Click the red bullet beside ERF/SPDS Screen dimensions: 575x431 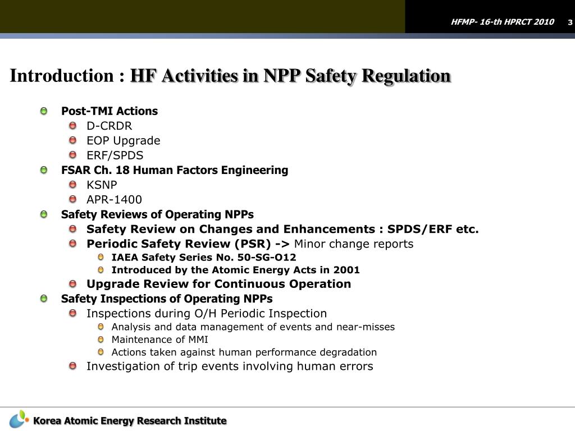(x=72, y=155)
